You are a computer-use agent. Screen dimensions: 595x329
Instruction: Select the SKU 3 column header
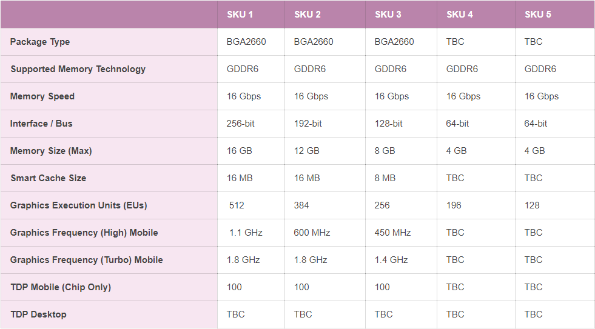coord(388,15)
